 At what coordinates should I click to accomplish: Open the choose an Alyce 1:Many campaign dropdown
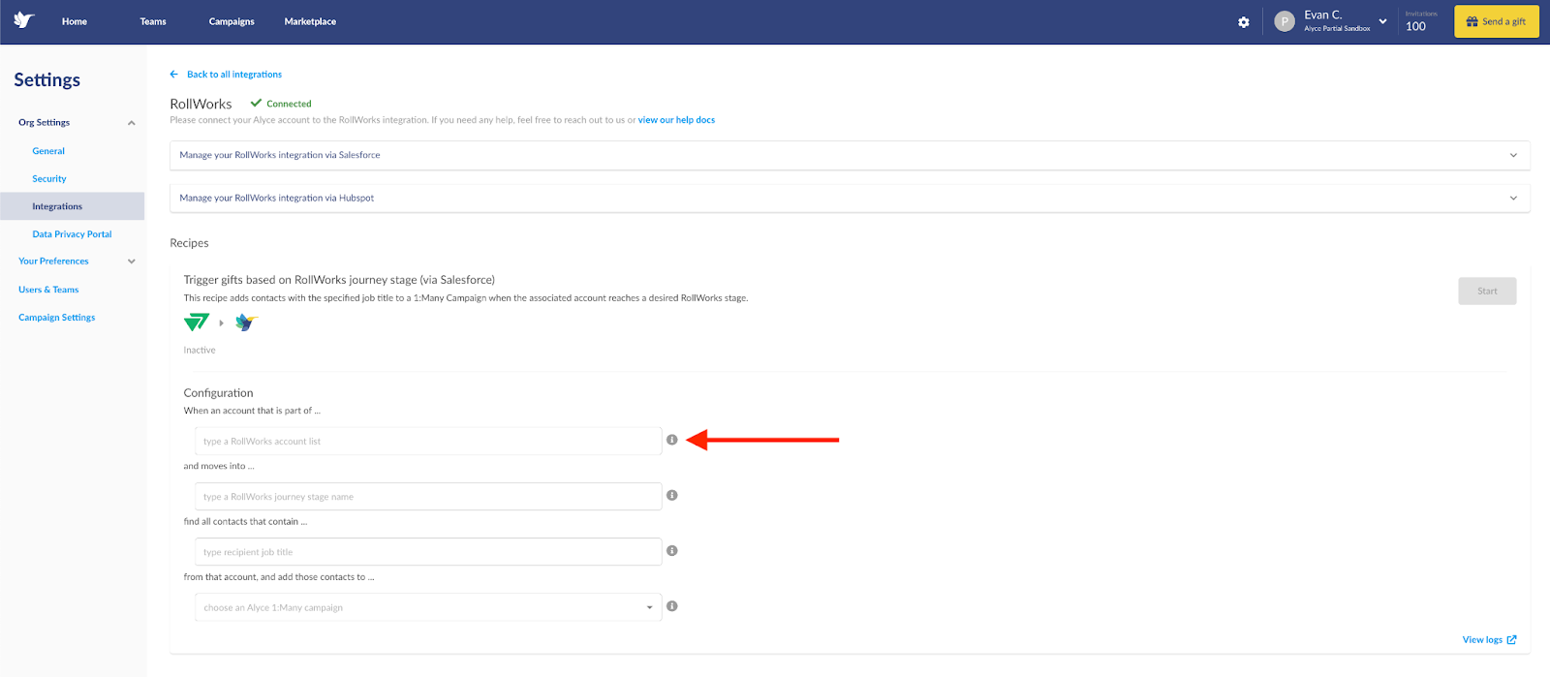coord(428,607)
